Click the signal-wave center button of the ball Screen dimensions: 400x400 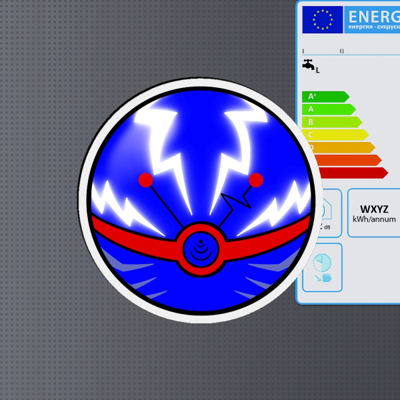tap(201, 249)
